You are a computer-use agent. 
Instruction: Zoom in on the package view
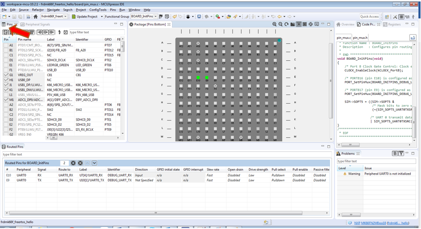click(275, 24)
